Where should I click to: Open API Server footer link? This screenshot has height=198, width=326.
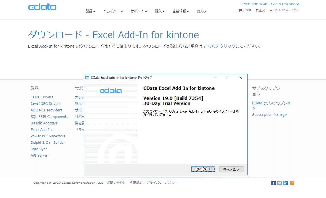(39, 155)
